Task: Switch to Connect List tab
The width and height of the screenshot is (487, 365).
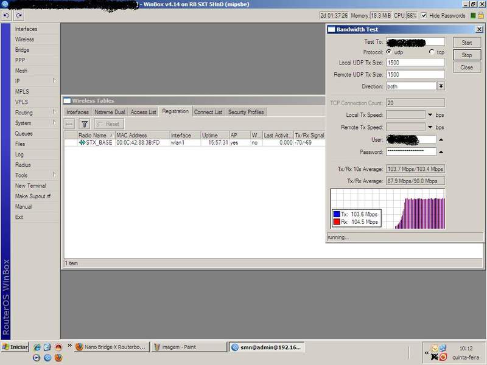Action: pyautogui.click(x=208, y=112)
